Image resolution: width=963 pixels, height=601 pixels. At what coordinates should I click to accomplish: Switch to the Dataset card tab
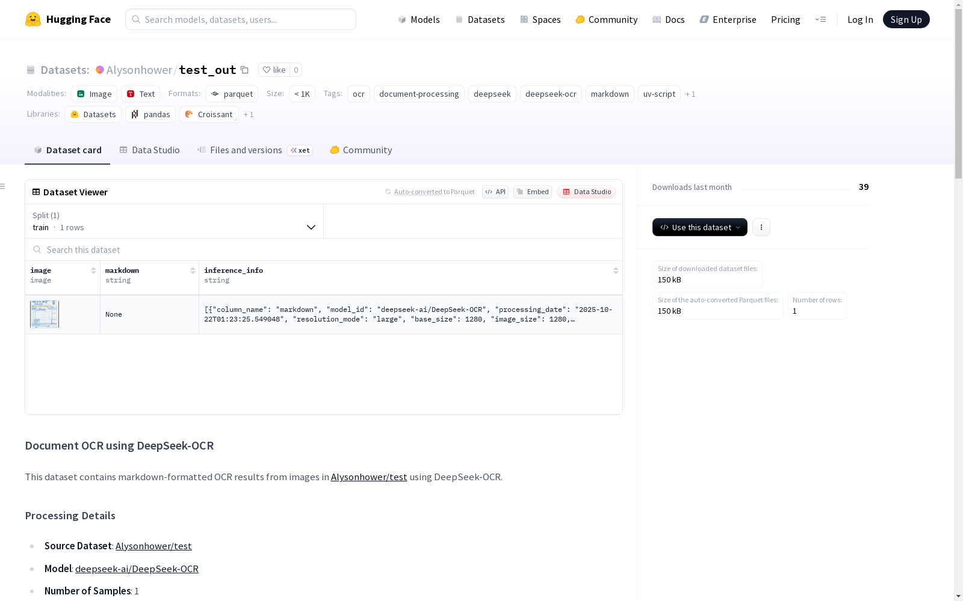click(67, 150)
